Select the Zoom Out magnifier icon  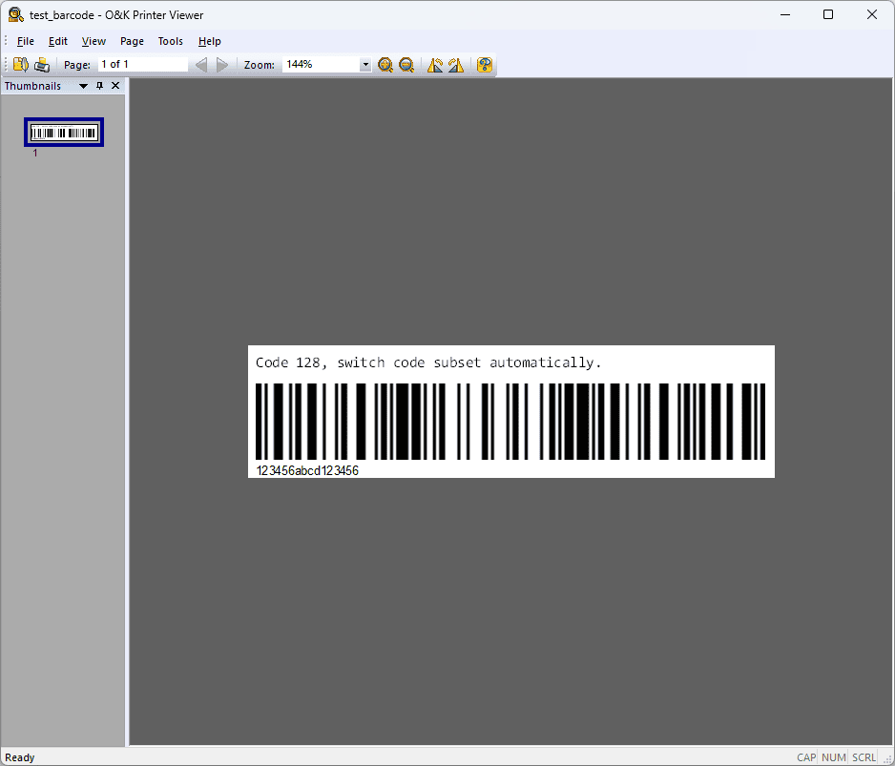(x=406, y=65)
